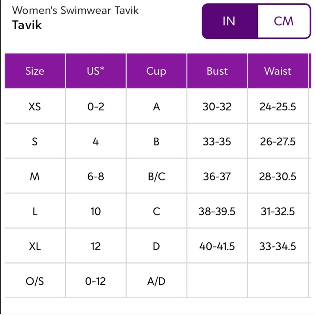Select the IN units option

click(229, 21)
